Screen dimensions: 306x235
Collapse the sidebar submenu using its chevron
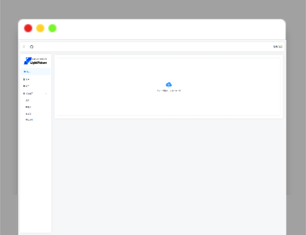click(x=46, y=94)
